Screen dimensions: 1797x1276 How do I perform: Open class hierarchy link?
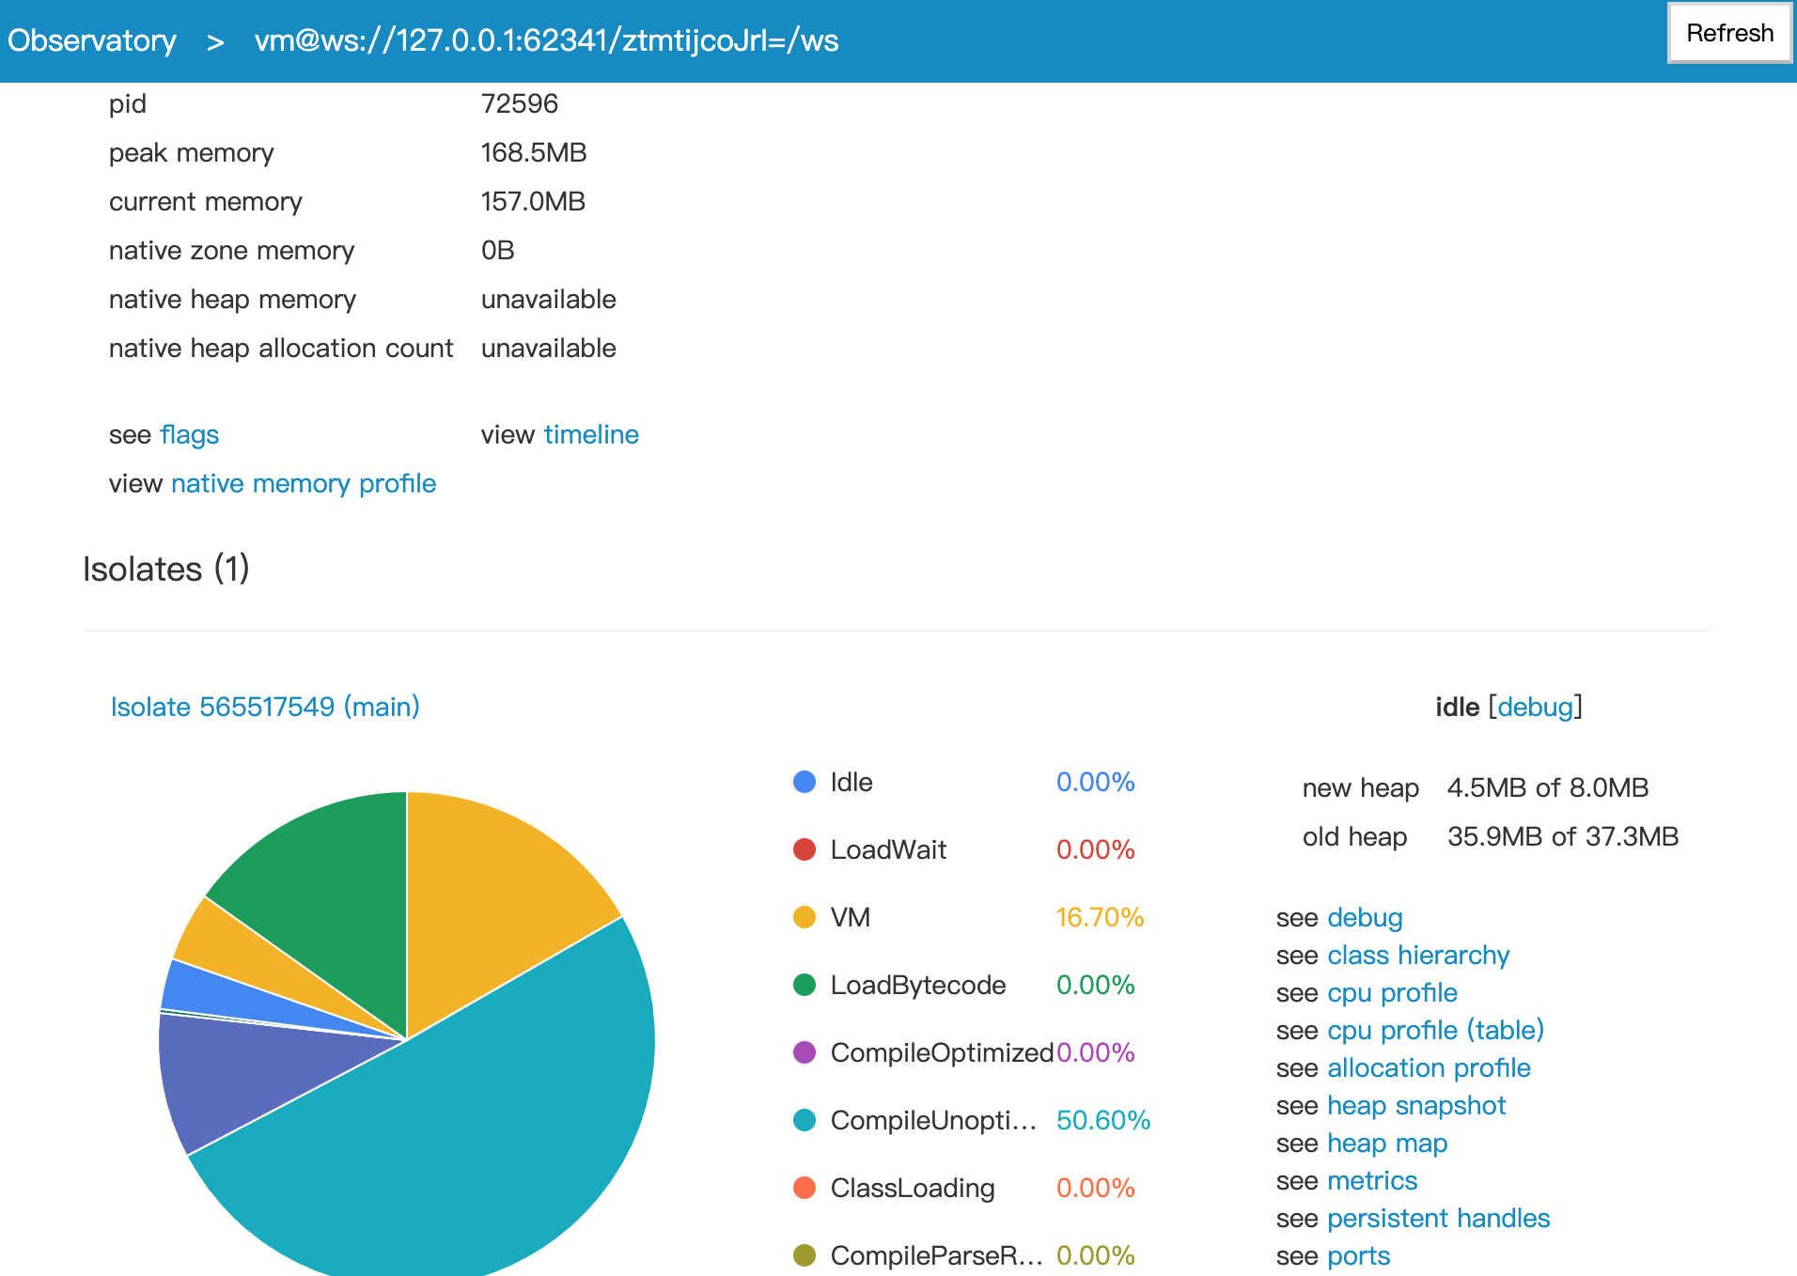(x=1418, y=955)
